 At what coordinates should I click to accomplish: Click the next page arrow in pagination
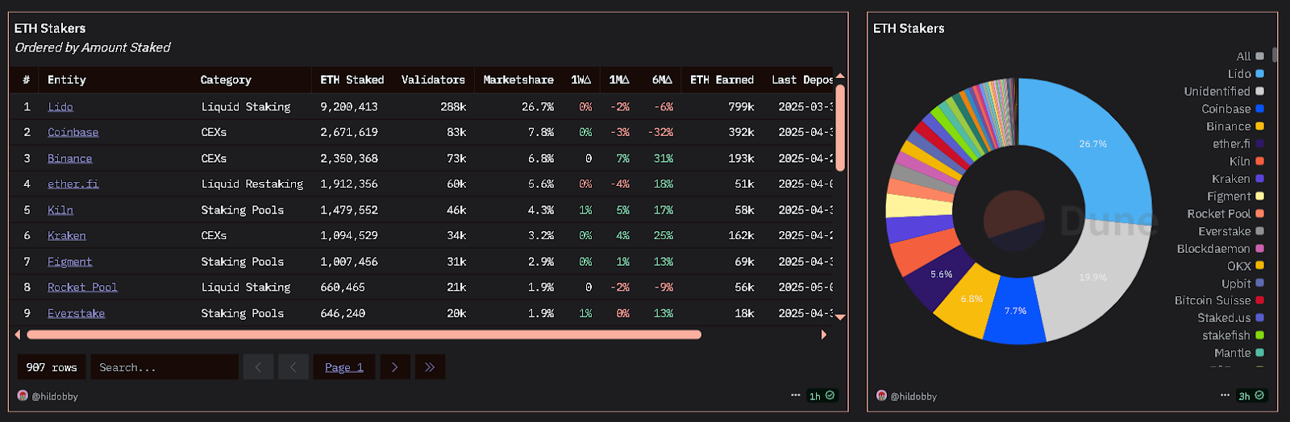click(x=394, y=367)
